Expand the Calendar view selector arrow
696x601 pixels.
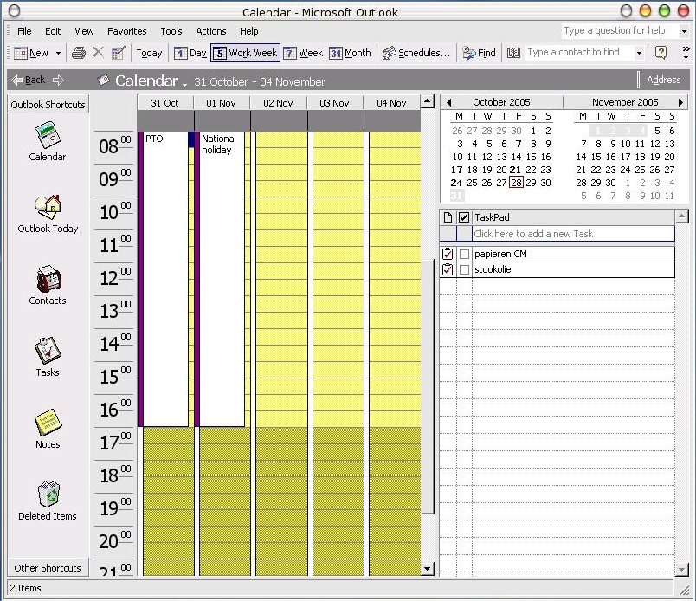coord(184,82)
